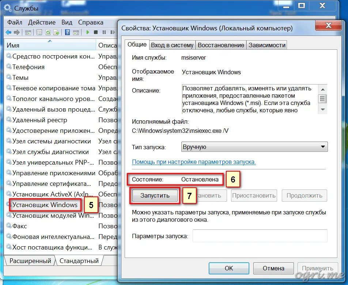Click the Services window title gear icon
This screenshot has width=348, height=285.
[x=8, y=8]
